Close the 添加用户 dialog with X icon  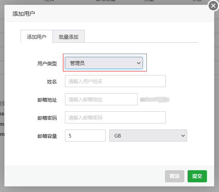(x=213, y=6)
